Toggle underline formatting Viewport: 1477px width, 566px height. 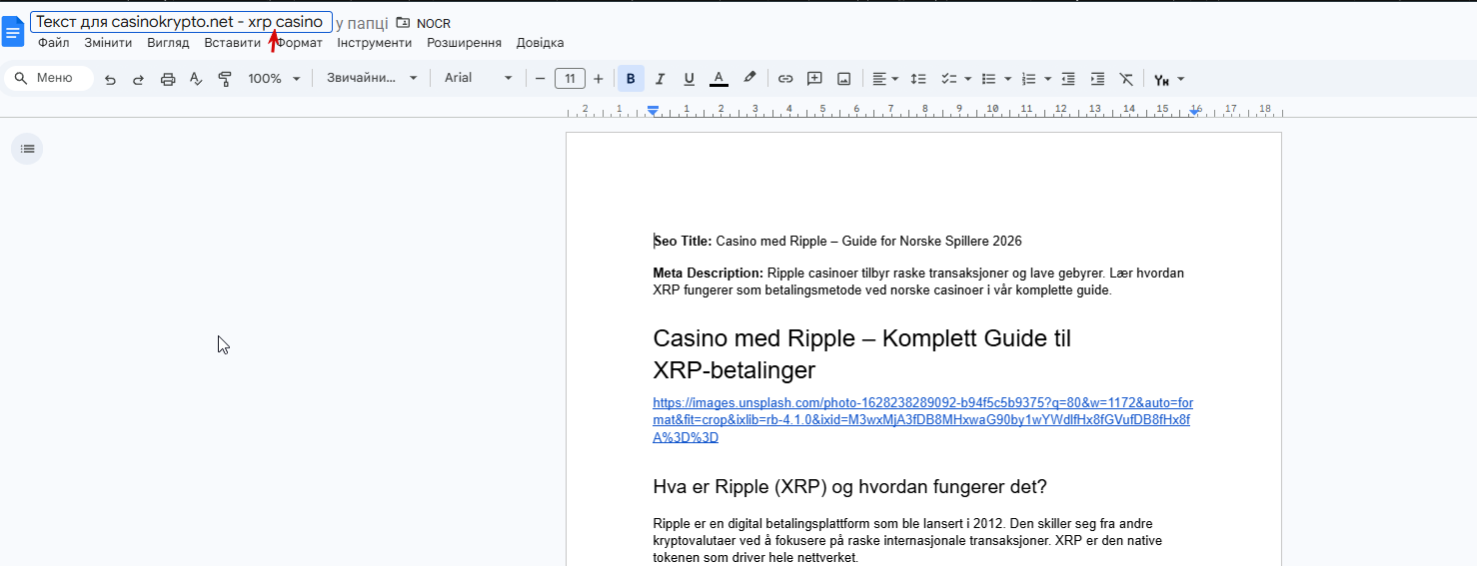(689, 79)
